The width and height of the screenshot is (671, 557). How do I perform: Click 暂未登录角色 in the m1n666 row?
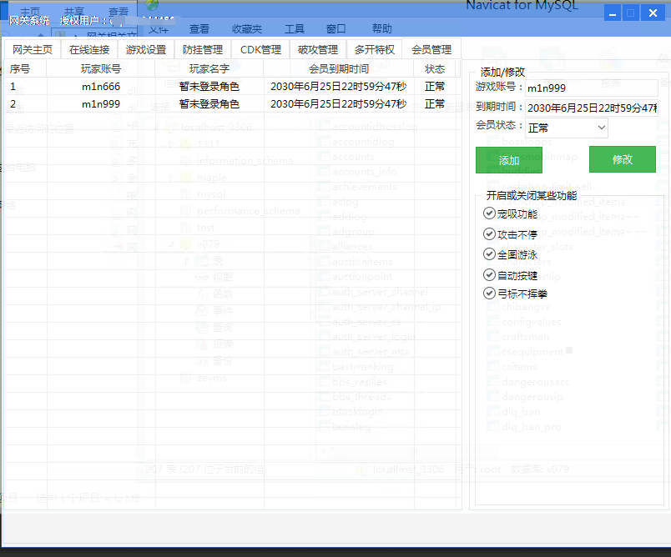tap(209, 87)
